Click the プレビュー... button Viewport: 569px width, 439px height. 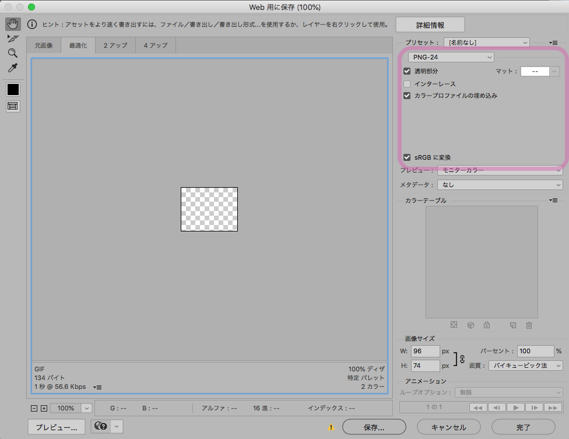[x=57, y=427]
